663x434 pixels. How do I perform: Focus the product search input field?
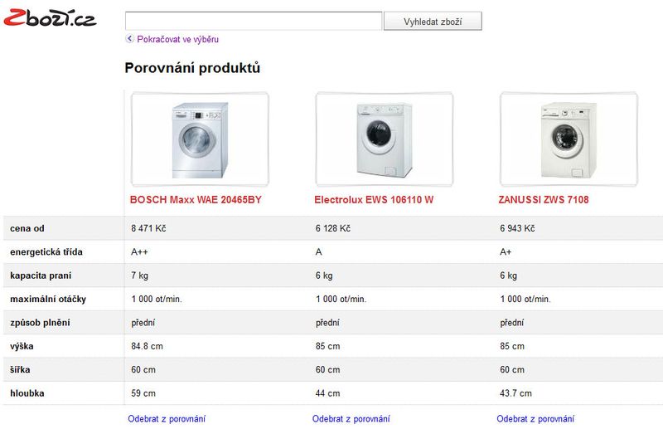tap(254, 21)
